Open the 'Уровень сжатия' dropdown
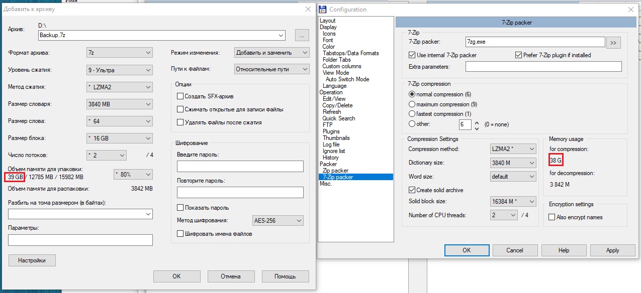The width and height of the screenshot is (641, 293). point(119,70)
